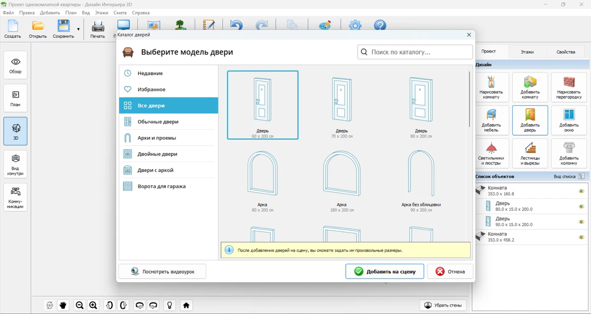Viewport: 591px width, 314px height.
Task: Reset the view with the home icon
Action: click(x=186, y=305)
